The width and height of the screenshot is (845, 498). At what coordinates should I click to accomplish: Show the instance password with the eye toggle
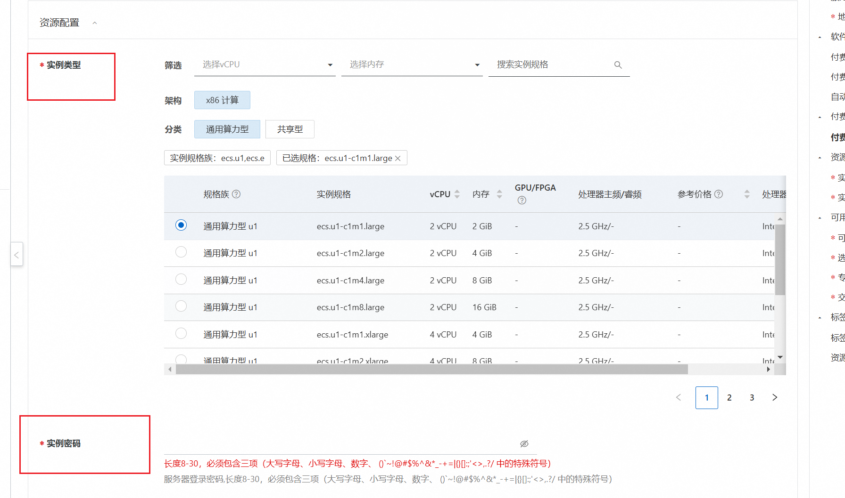click(x=523, y=443)
